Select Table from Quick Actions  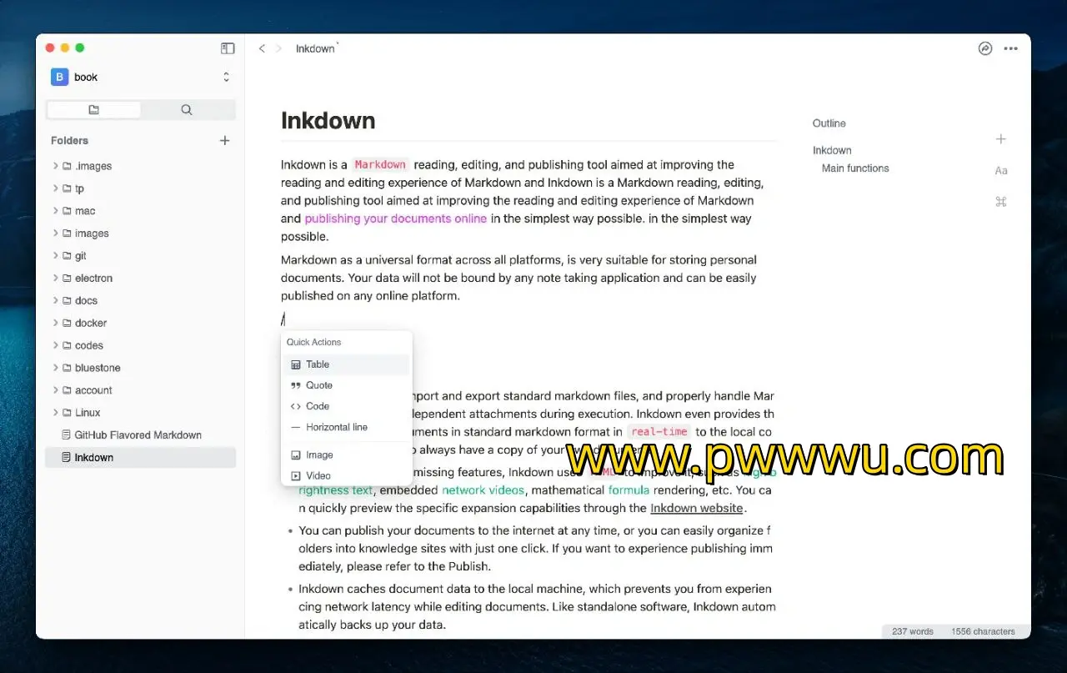click(x=318, y=364)
